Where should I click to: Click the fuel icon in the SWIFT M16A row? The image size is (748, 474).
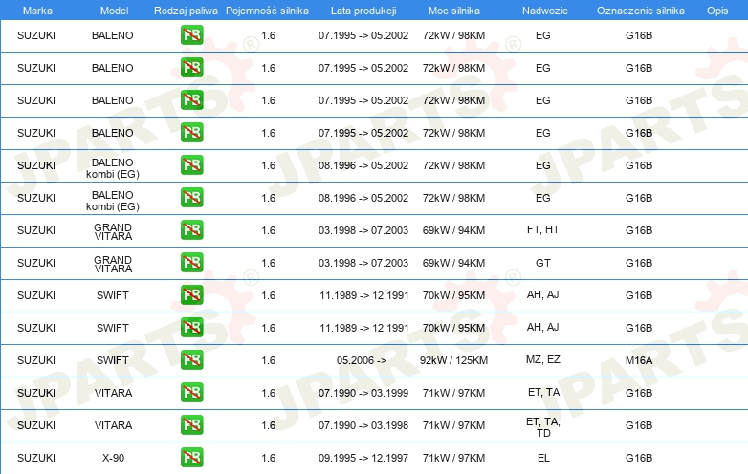coord(191,359)
